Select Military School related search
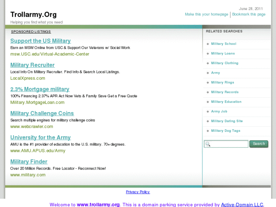The width and height of the screenshot is (276, 207). click(x=224, y=44)
